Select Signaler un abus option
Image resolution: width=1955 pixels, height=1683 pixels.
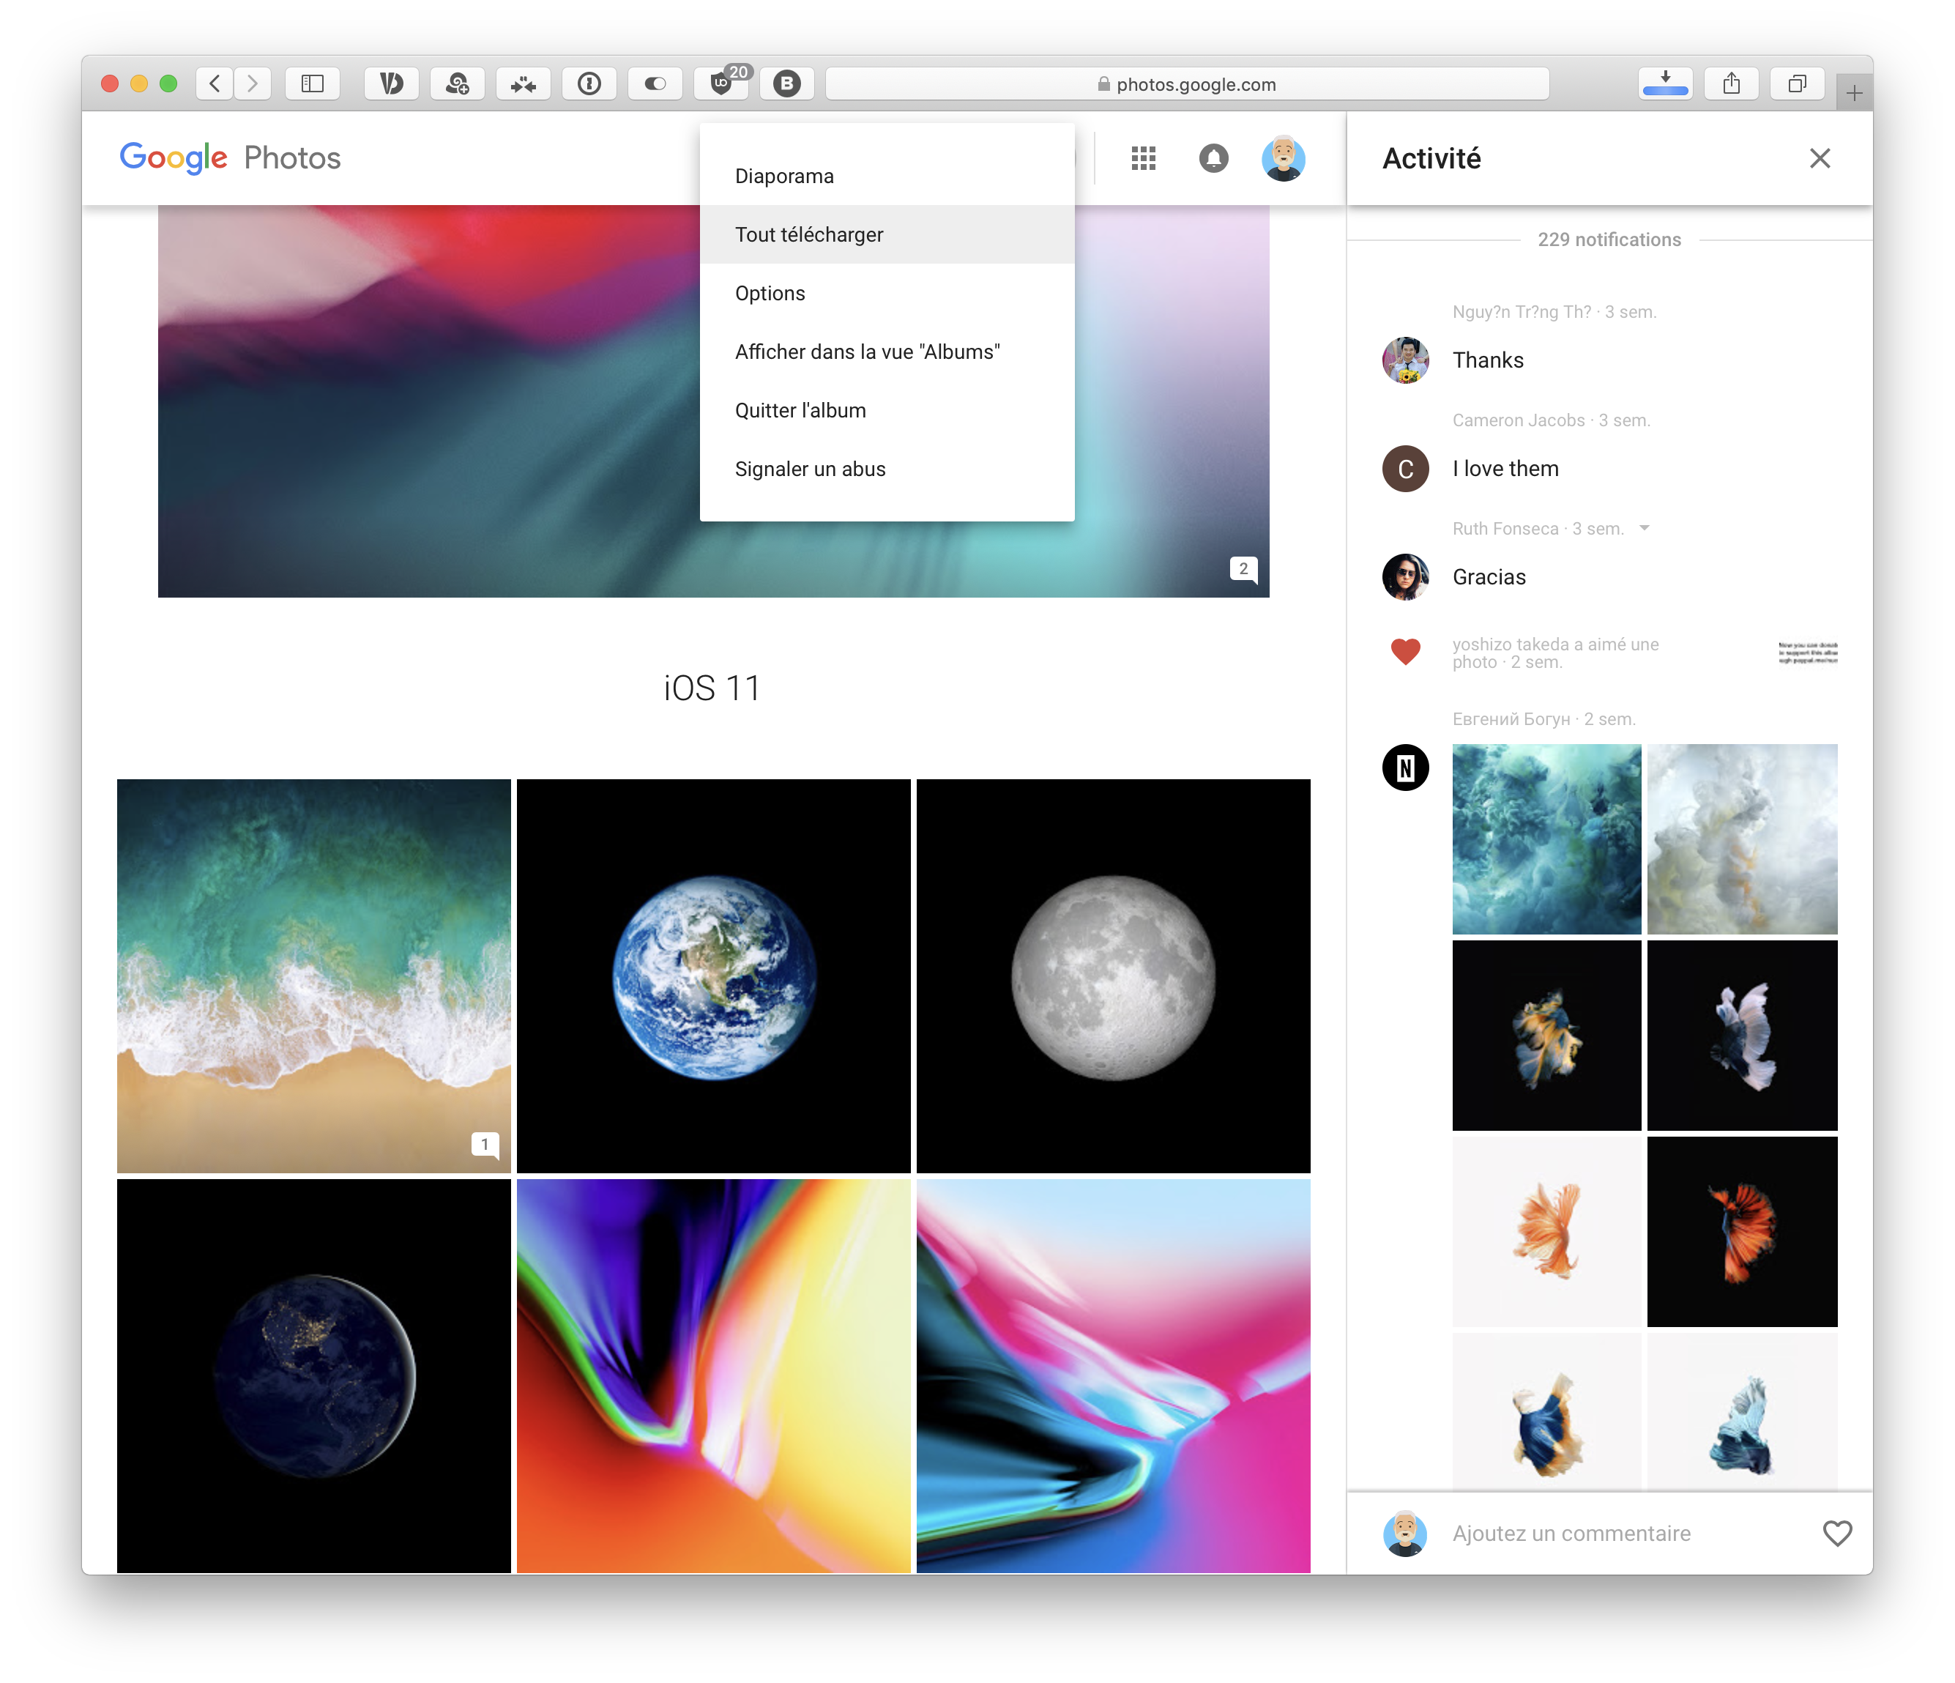810,469
